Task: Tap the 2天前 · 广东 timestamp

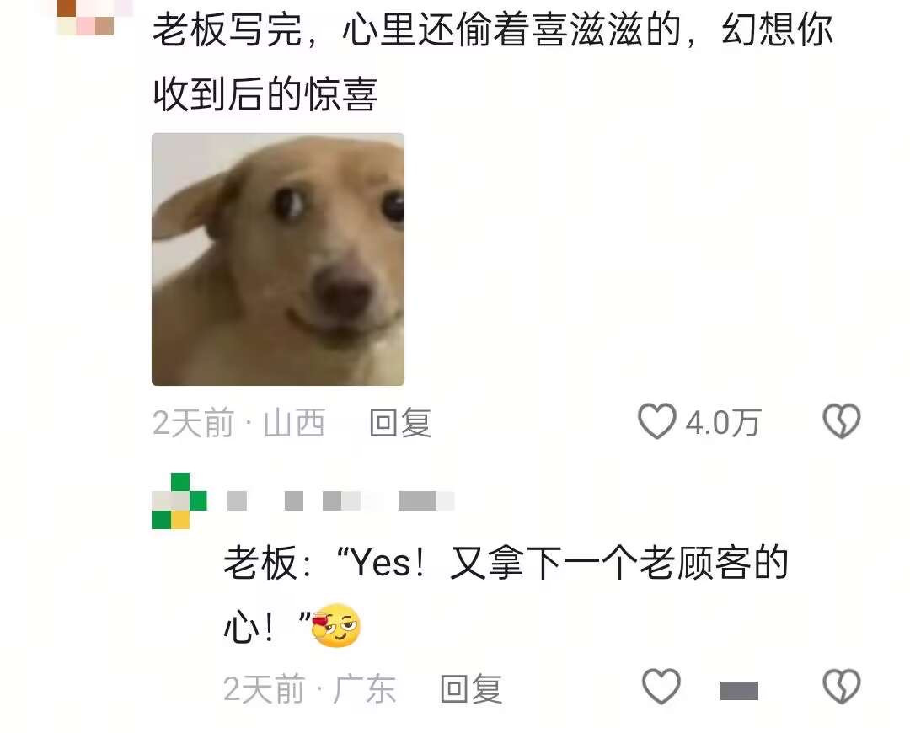Action: (x=310, y=689)
